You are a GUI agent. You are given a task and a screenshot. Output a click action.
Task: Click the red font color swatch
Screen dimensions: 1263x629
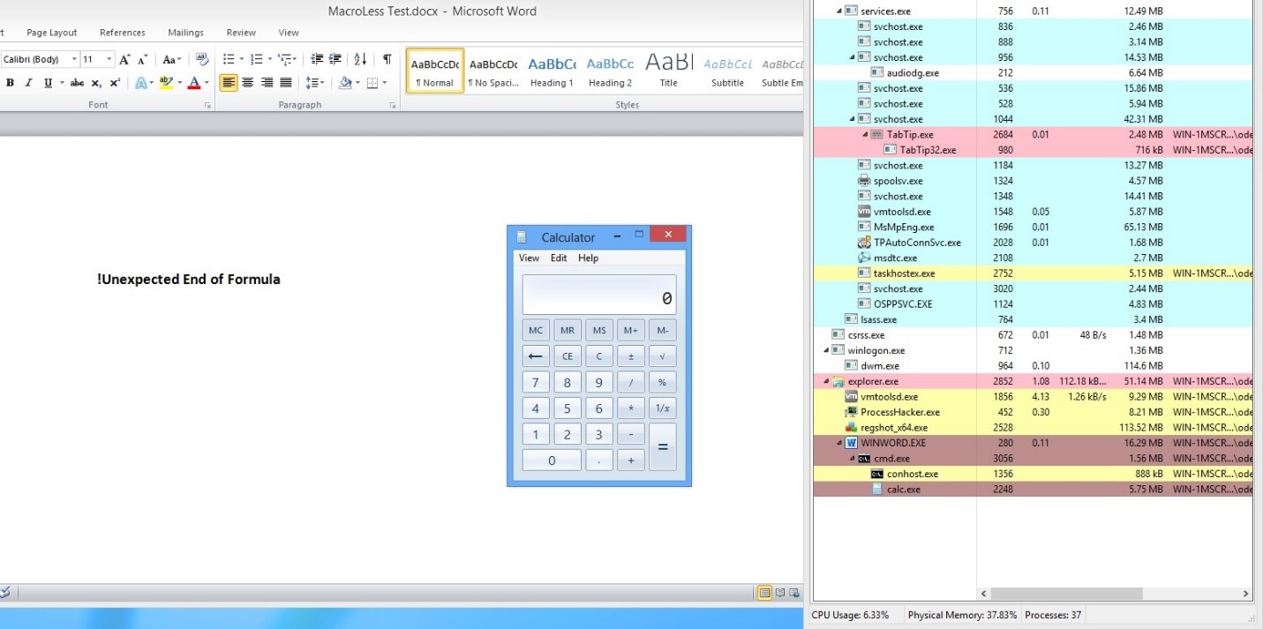(193, 83)
